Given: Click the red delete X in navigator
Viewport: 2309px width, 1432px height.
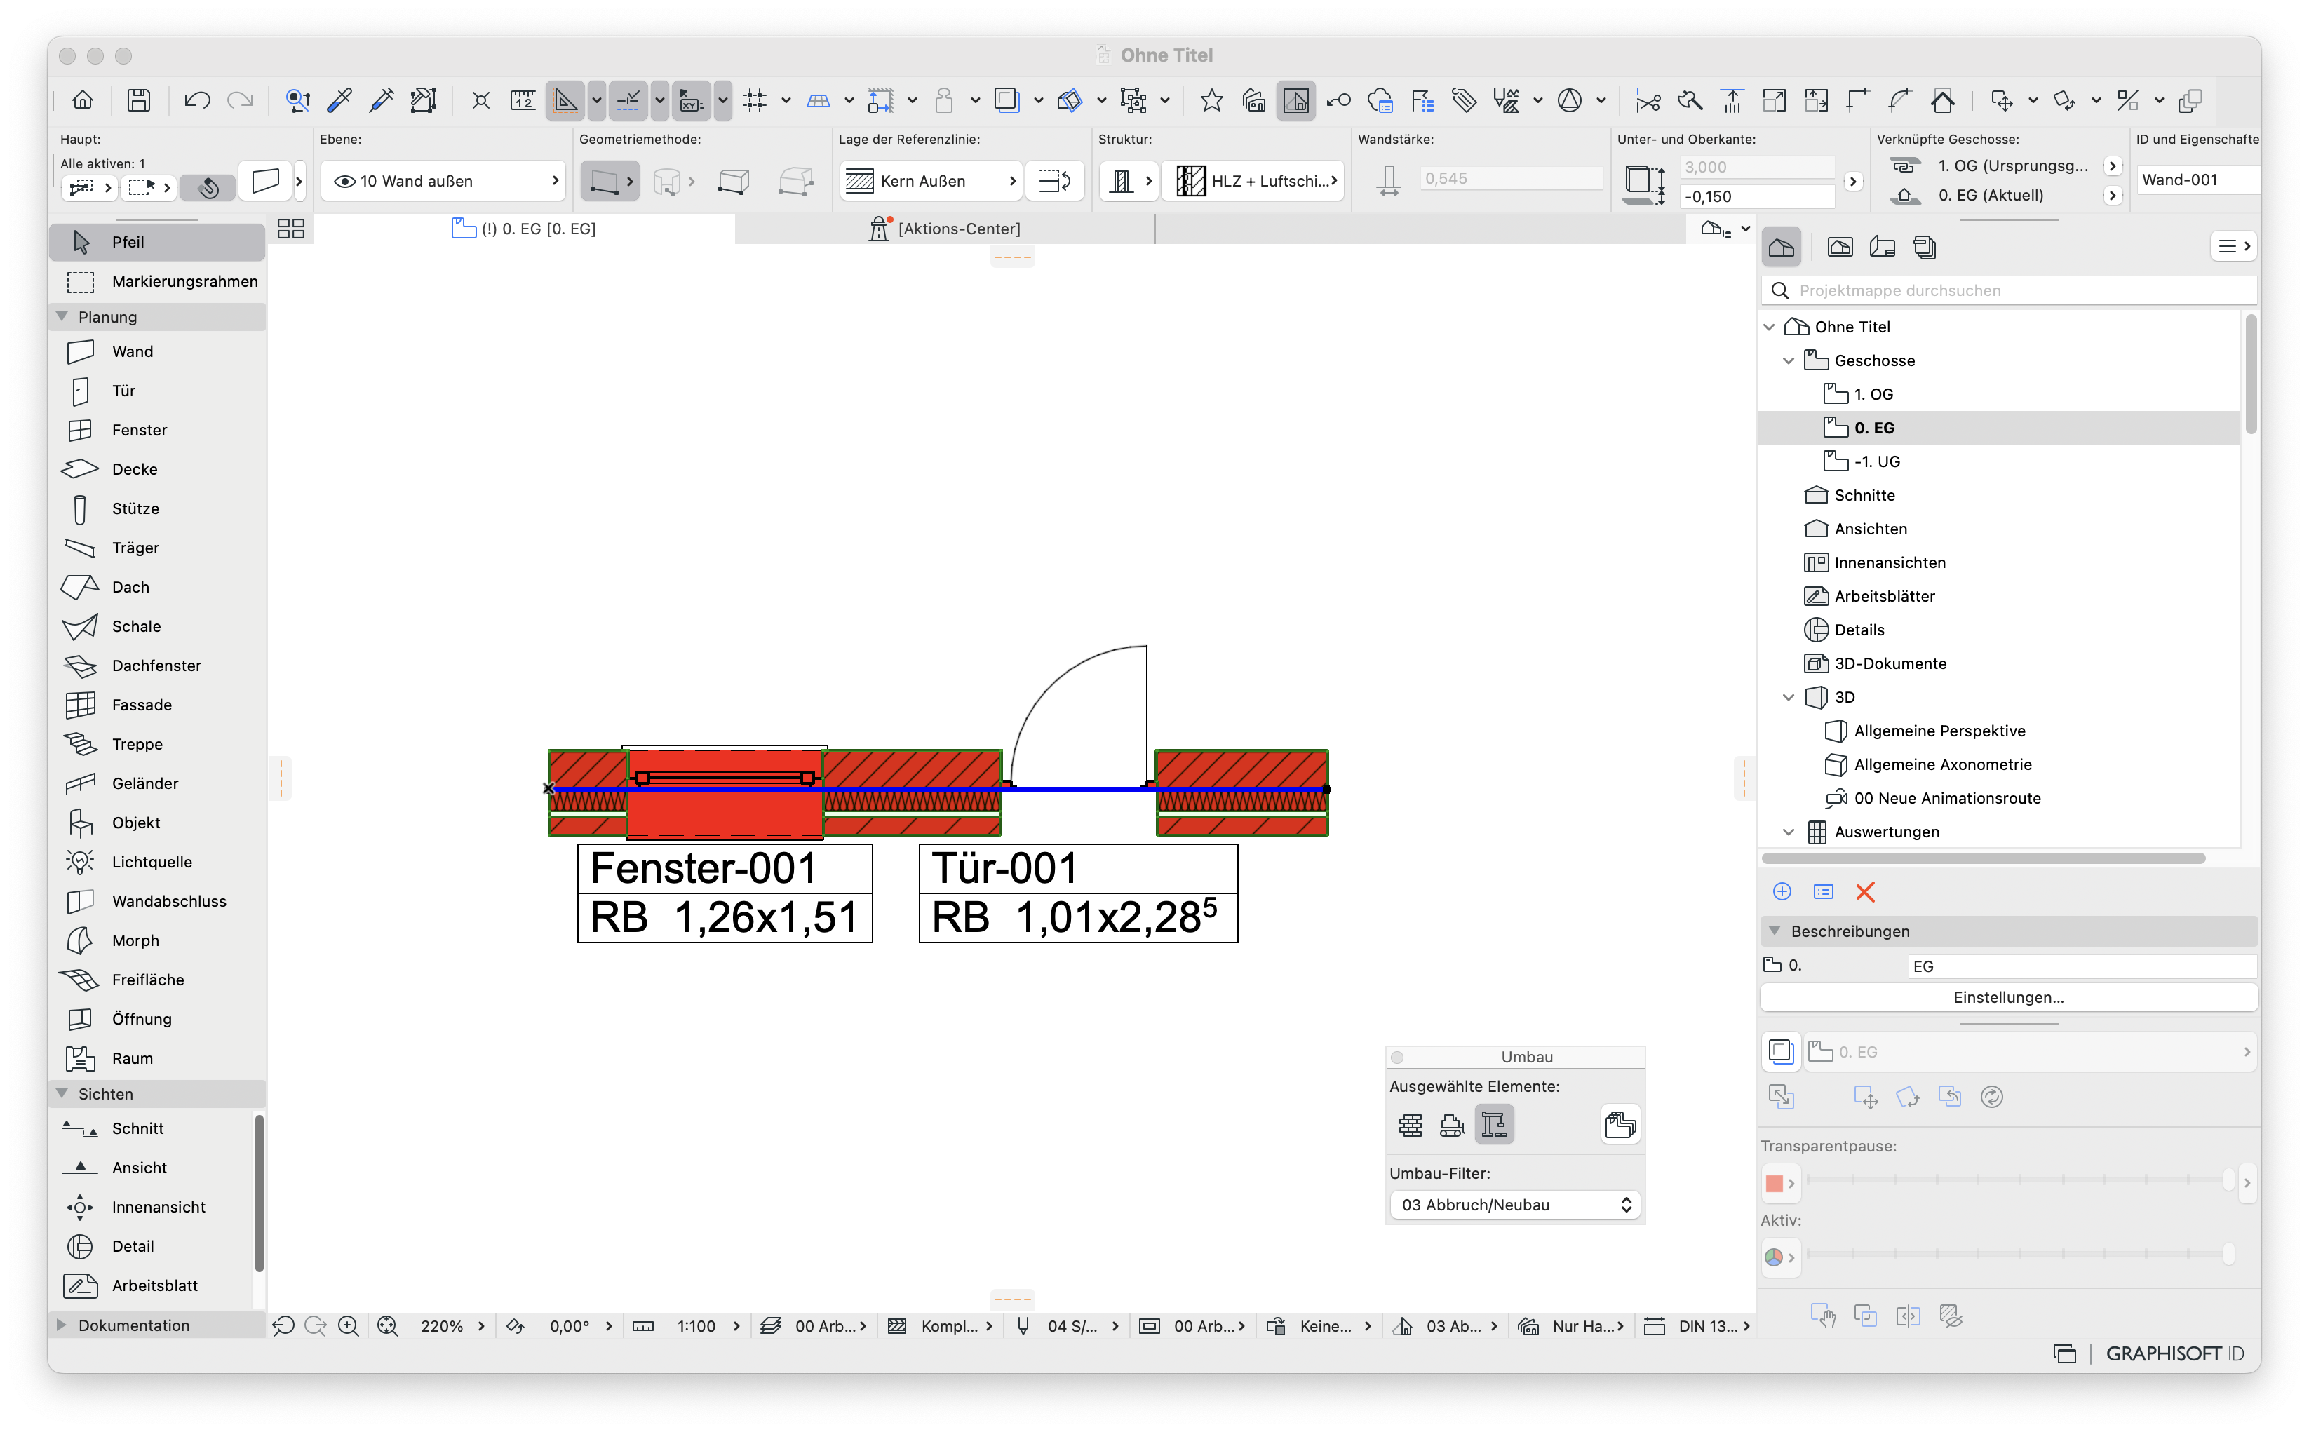Looking at the screenshot, I should pyautogui.click(x=1865, y=891).
